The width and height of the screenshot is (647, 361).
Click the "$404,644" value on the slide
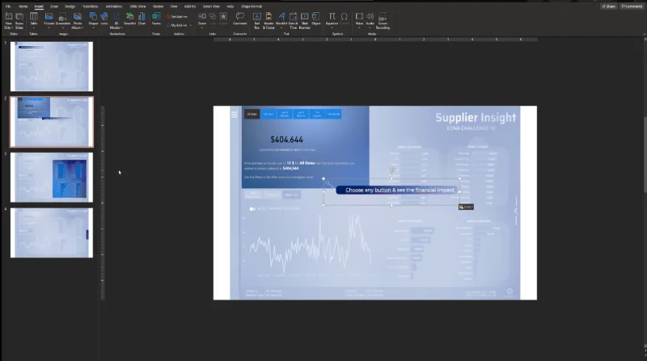pyautogui.click(x=287, y=140)
